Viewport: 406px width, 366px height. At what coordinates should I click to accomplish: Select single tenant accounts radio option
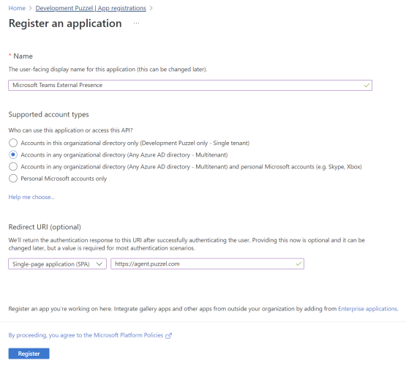tap(13, 143)
